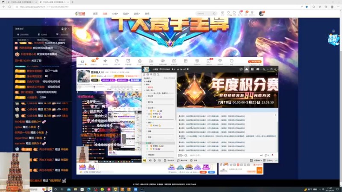Click the 自由发言 speak mode button in YY
This screenshot has width=342, height=192.
(169, 160)
